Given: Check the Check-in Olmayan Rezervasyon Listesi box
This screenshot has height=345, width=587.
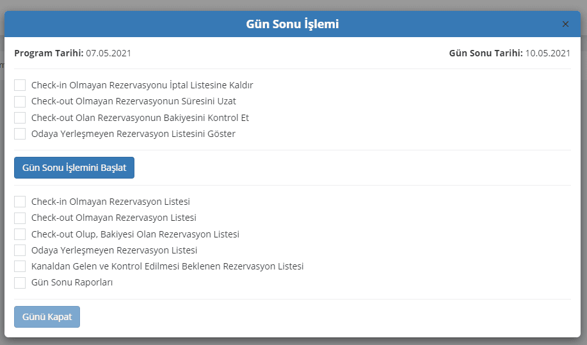Looking at the screenshot, I should point(20,202).
